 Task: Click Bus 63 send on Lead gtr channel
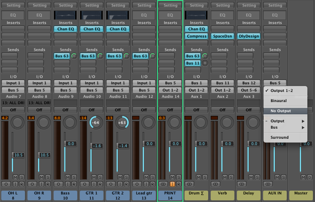click(x=141, y=56)
